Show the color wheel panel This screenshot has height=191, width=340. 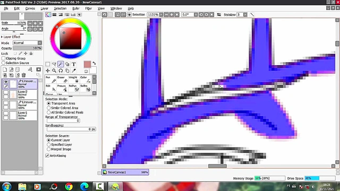click(48, 15)
